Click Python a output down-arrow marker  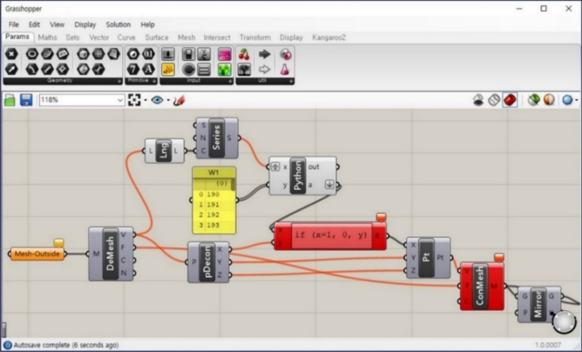(330, 184)
